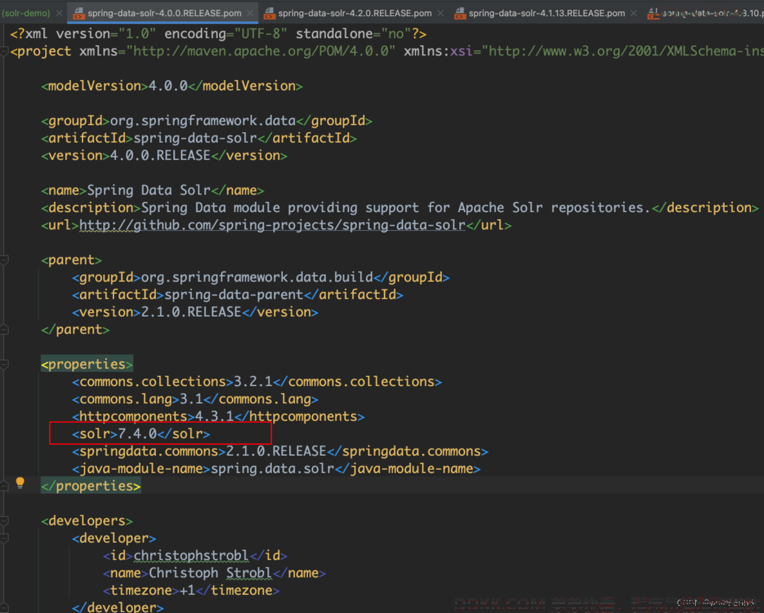Click artifactId spring-data-parent line
764x613 pixels.
point(238,295)
